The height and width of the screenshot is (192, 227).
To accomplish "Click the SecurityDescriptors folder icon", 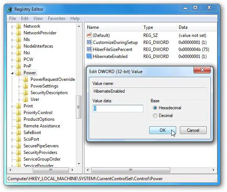I will (26, 93).
